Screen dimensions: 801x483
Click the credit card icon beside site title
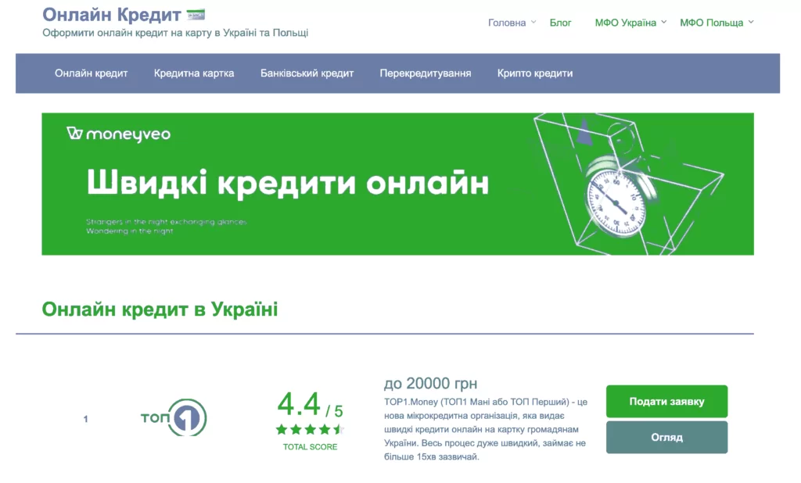tap(196, 15)
